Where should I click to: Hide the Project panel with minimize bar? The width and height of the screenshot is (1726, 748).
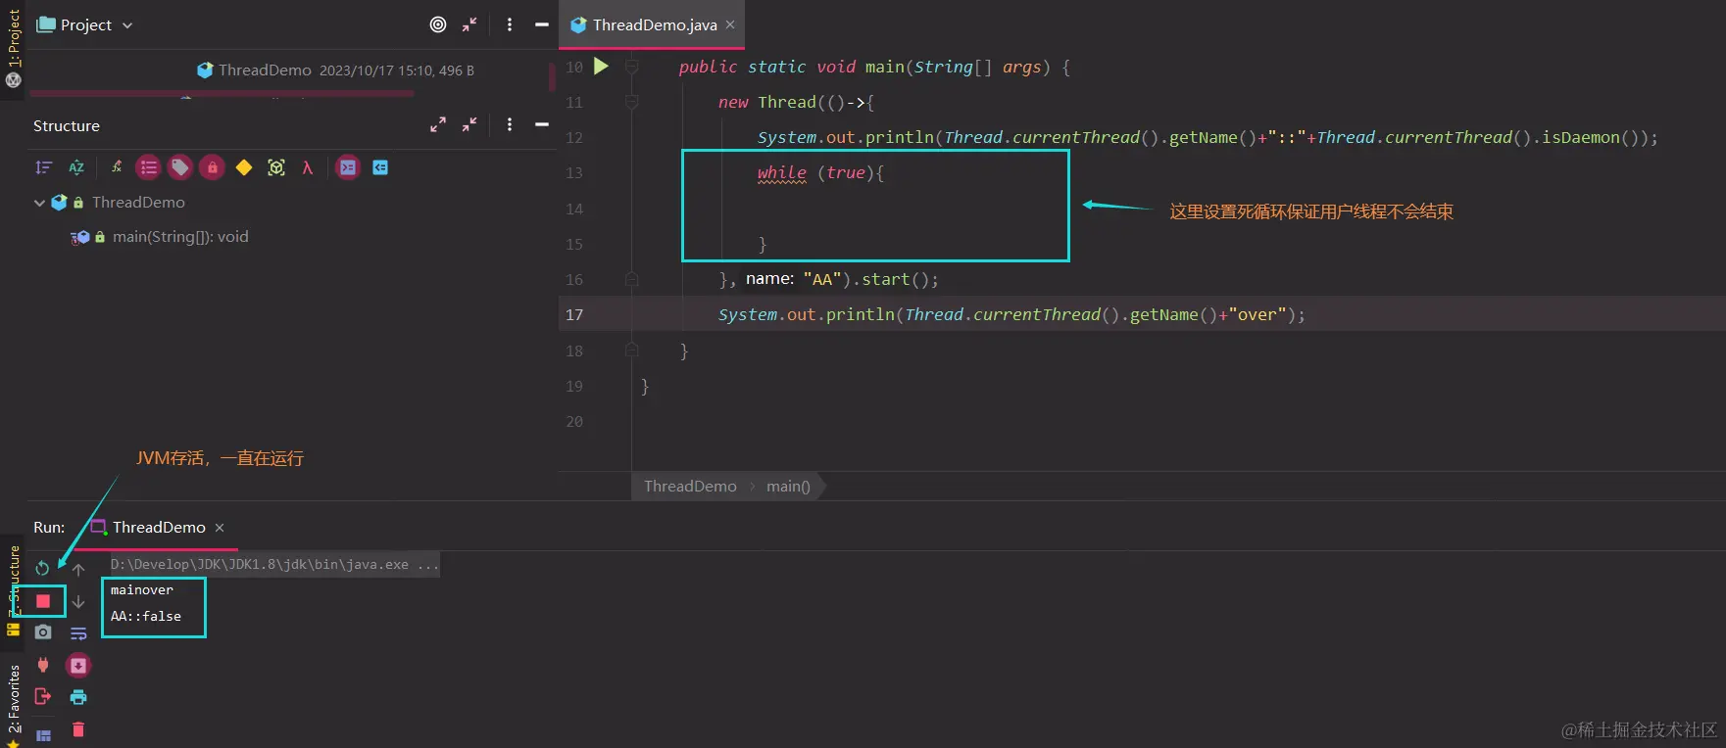click(542, 24)
